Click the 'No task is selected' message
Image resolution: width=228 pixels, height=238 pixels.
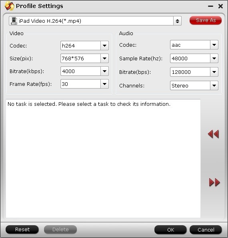(89, 104)
